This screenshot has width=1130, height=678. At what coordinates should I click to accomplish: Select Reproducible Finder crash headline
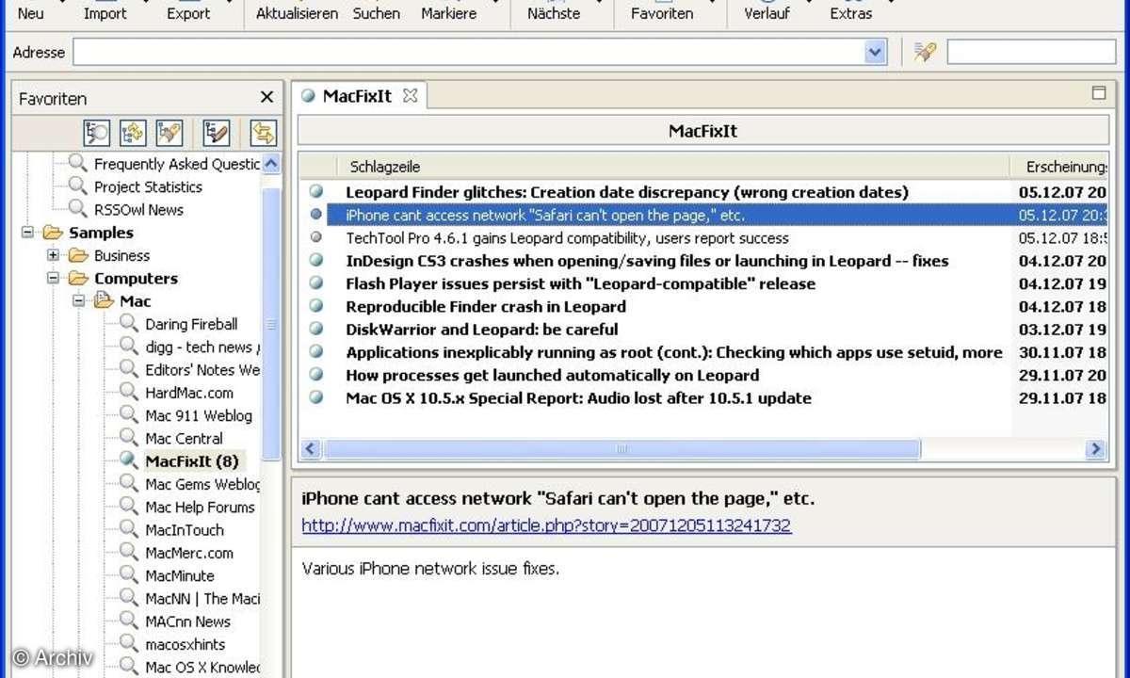point(486,306)
